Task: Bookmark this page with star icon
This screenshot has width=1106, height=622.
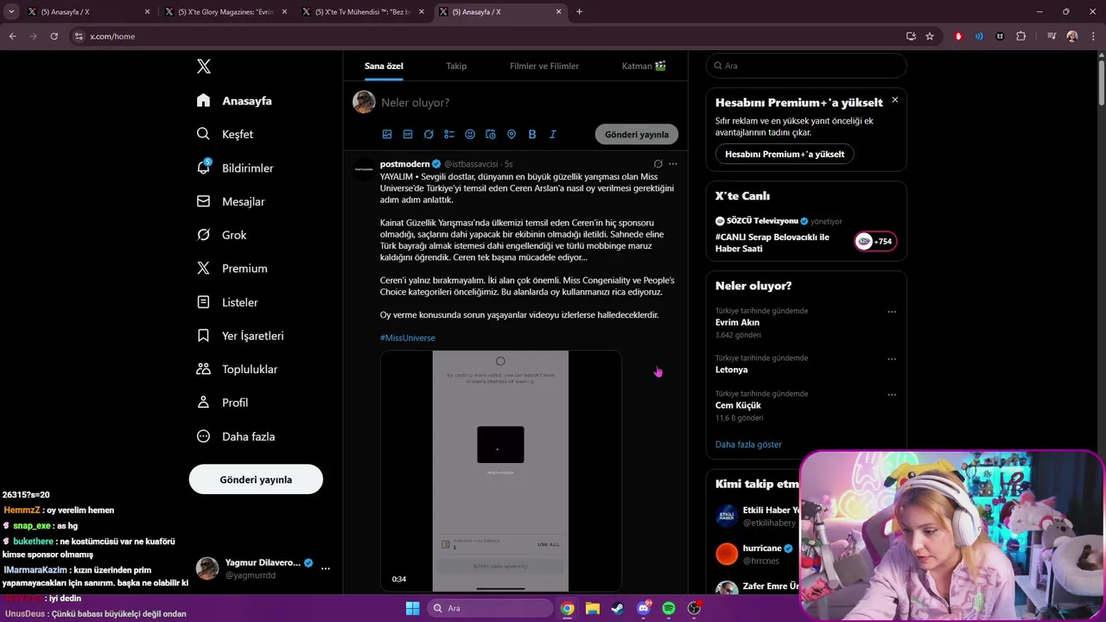Action: tap(930, 36)
